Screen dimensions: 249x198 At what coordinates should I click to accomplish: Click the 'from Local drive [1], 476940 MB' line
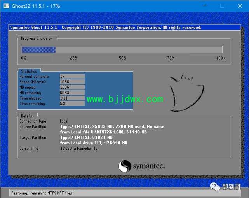pyautogui.click(x=94, y=143)
